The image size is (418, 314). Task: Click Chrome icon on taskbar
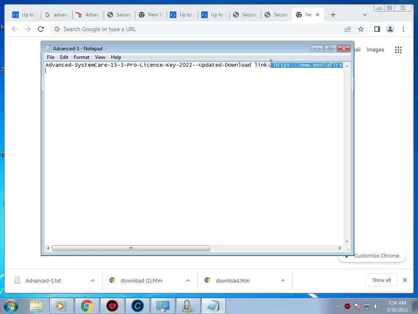click(87, 306)
